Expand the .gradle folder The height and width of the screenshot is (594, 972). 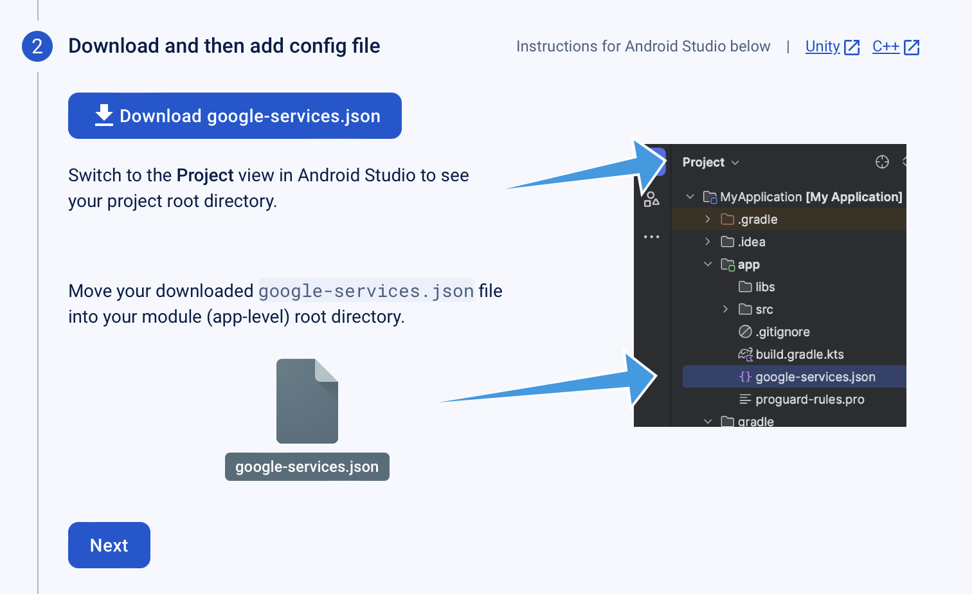point(707,219)
